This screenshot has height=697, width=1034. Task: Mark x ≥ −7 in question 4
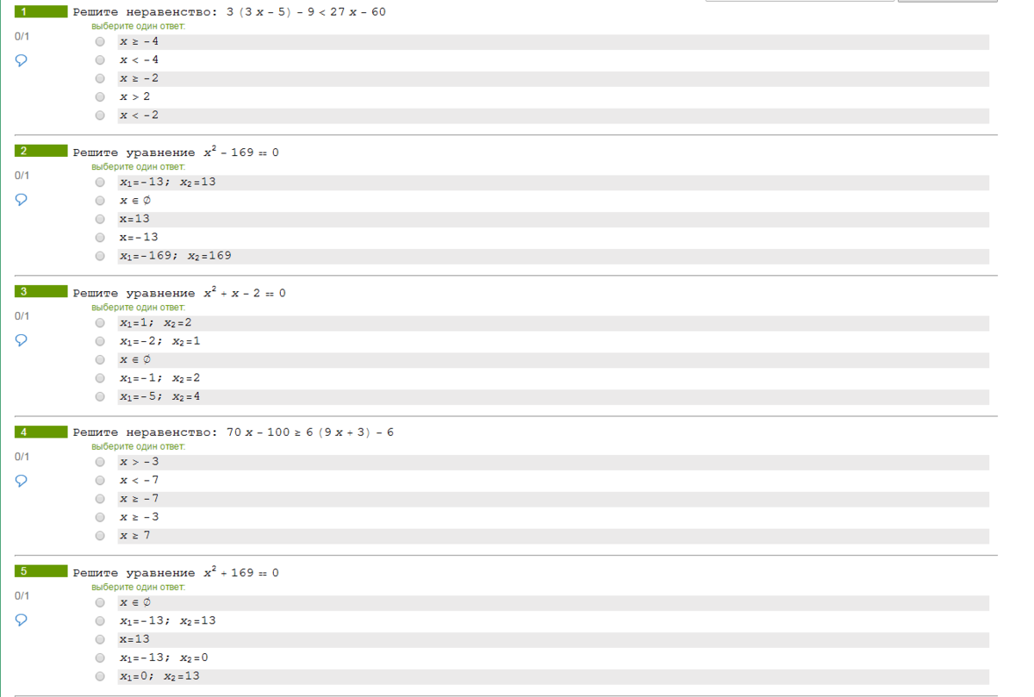click(100, 499)
